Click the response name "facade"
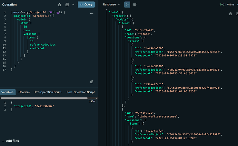Screen dimensions: 238x146 click(x=144, y=34)
